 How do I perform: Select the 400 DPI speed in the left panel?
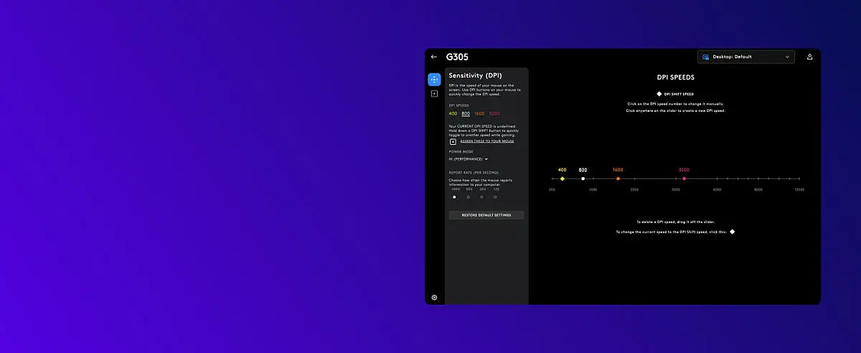pyautogui.click(x=453, y=113)
